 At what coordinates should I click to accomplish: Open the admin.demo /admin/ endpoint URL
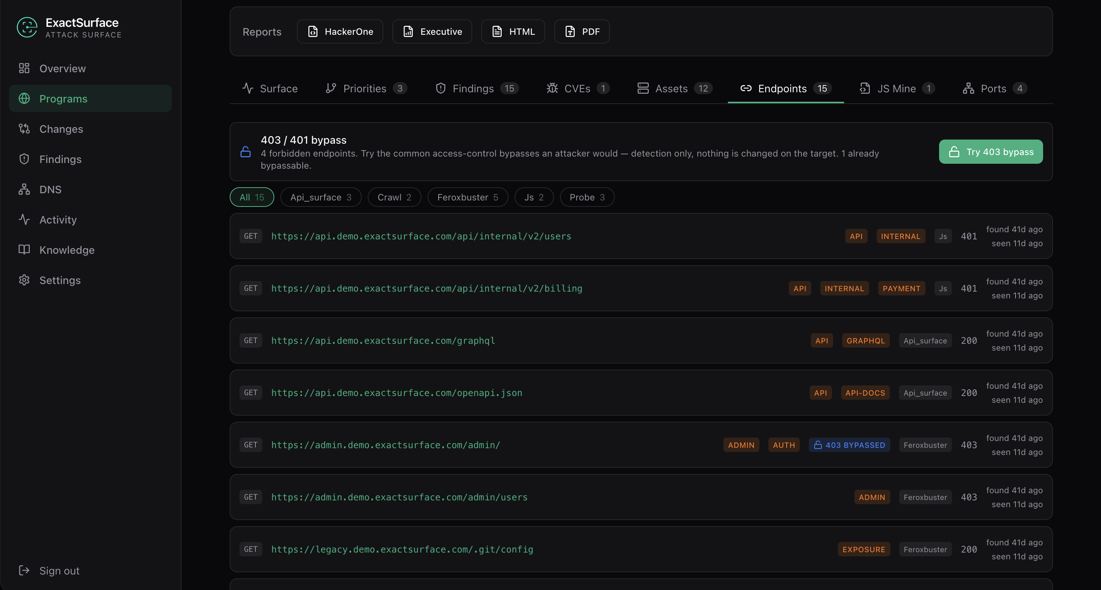point(386,445)
